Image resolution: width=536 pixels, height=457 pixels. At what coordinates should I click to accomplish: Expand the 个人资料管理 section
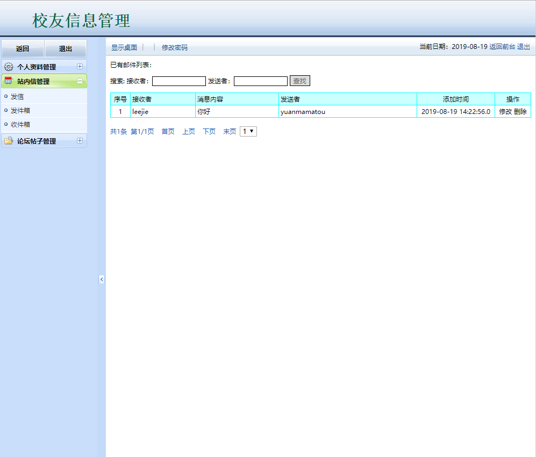point(81,66)
